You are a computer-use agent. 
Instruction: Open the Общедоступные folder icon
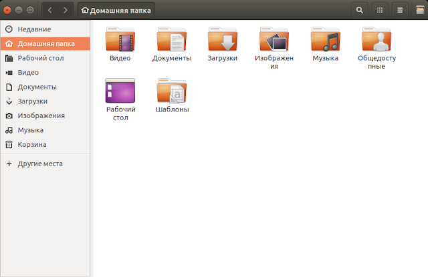[377, 39]
